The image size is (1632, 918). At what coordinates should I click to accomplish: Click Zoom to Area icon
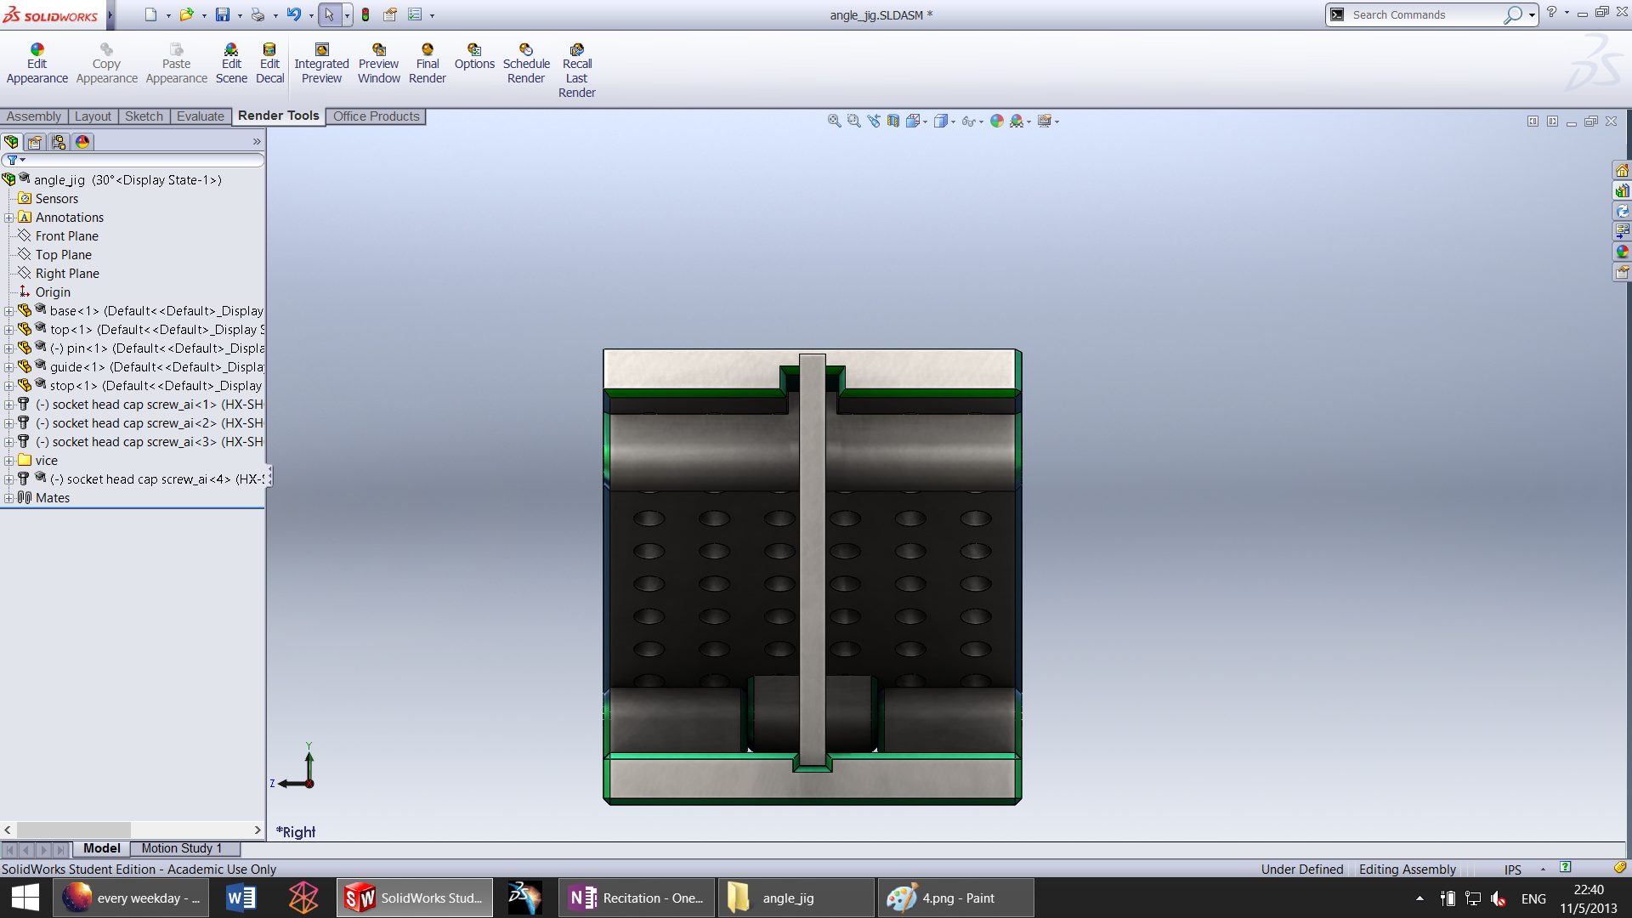pyautogui.click(x=853, y=121)
